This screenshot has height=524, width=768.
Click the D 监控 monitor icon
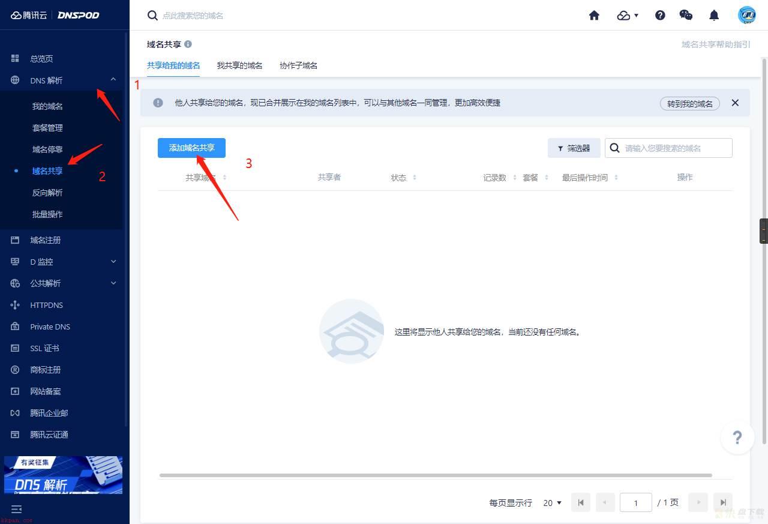[x=15, y=262]
